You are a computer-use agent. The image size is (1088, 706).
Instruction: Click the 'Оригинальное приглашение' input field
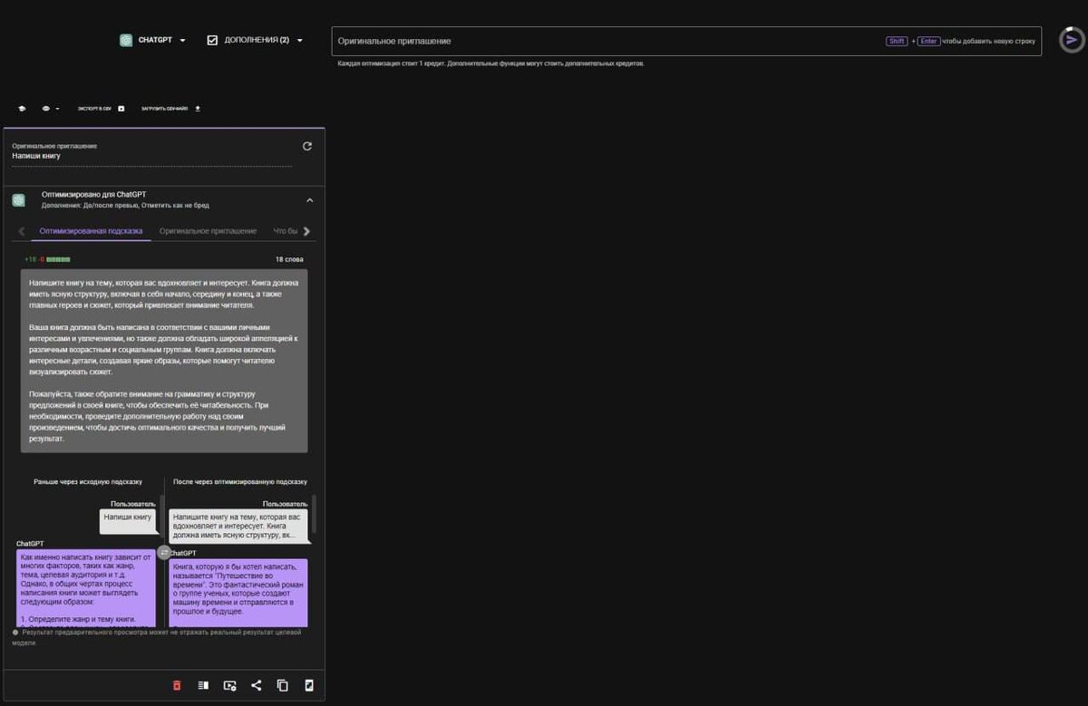544,40
